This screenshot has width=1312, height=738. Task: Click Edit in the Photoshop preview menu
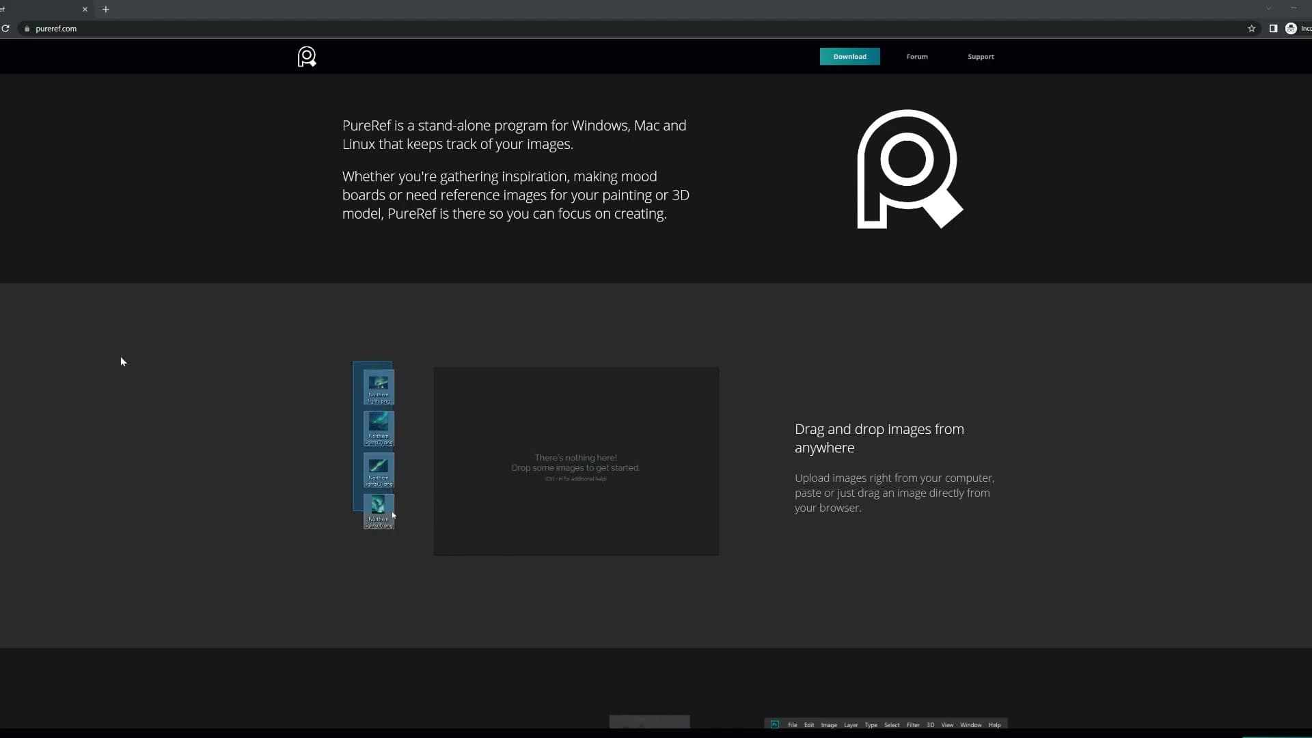point(809,725)
